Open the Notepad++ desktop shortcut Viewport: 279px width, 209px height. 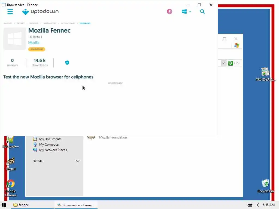tap(10, 142)
